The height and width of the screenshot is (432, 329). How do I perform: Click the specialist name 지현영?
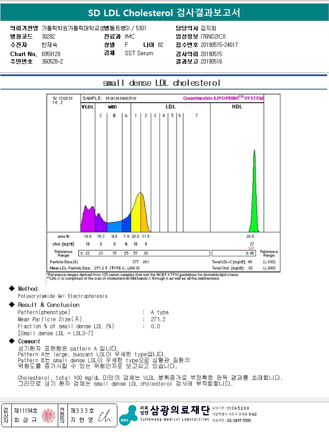click(82, 420)
